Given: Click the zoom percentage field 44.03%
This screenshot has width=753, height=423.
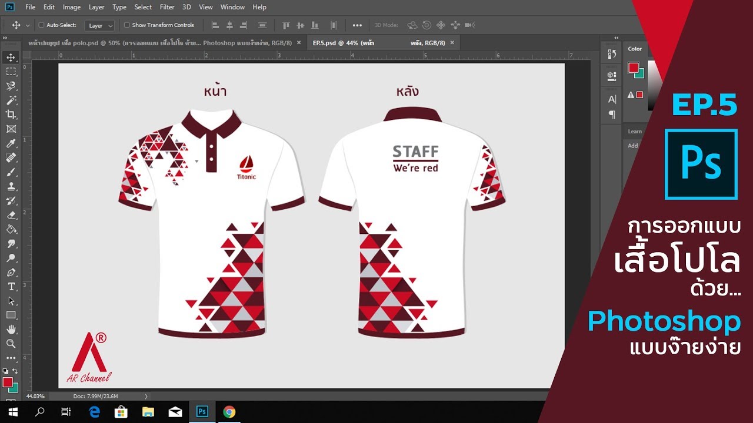Looking at the screenshot, I should pyautogui.click(x=36, y=396).
